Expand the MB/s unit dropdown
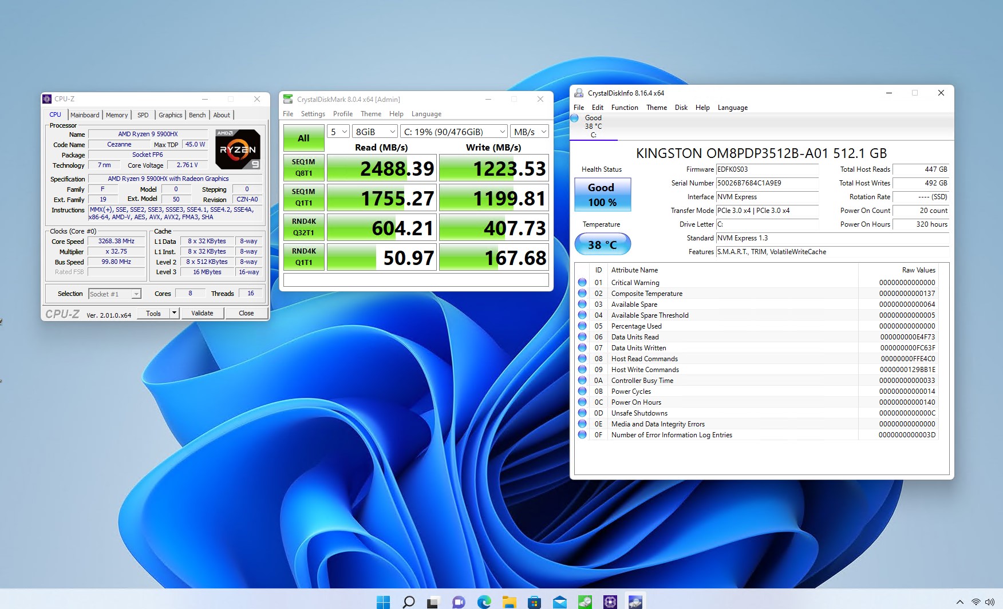Viewport: 1003px width, 609px height. click(x=530, y=132)
